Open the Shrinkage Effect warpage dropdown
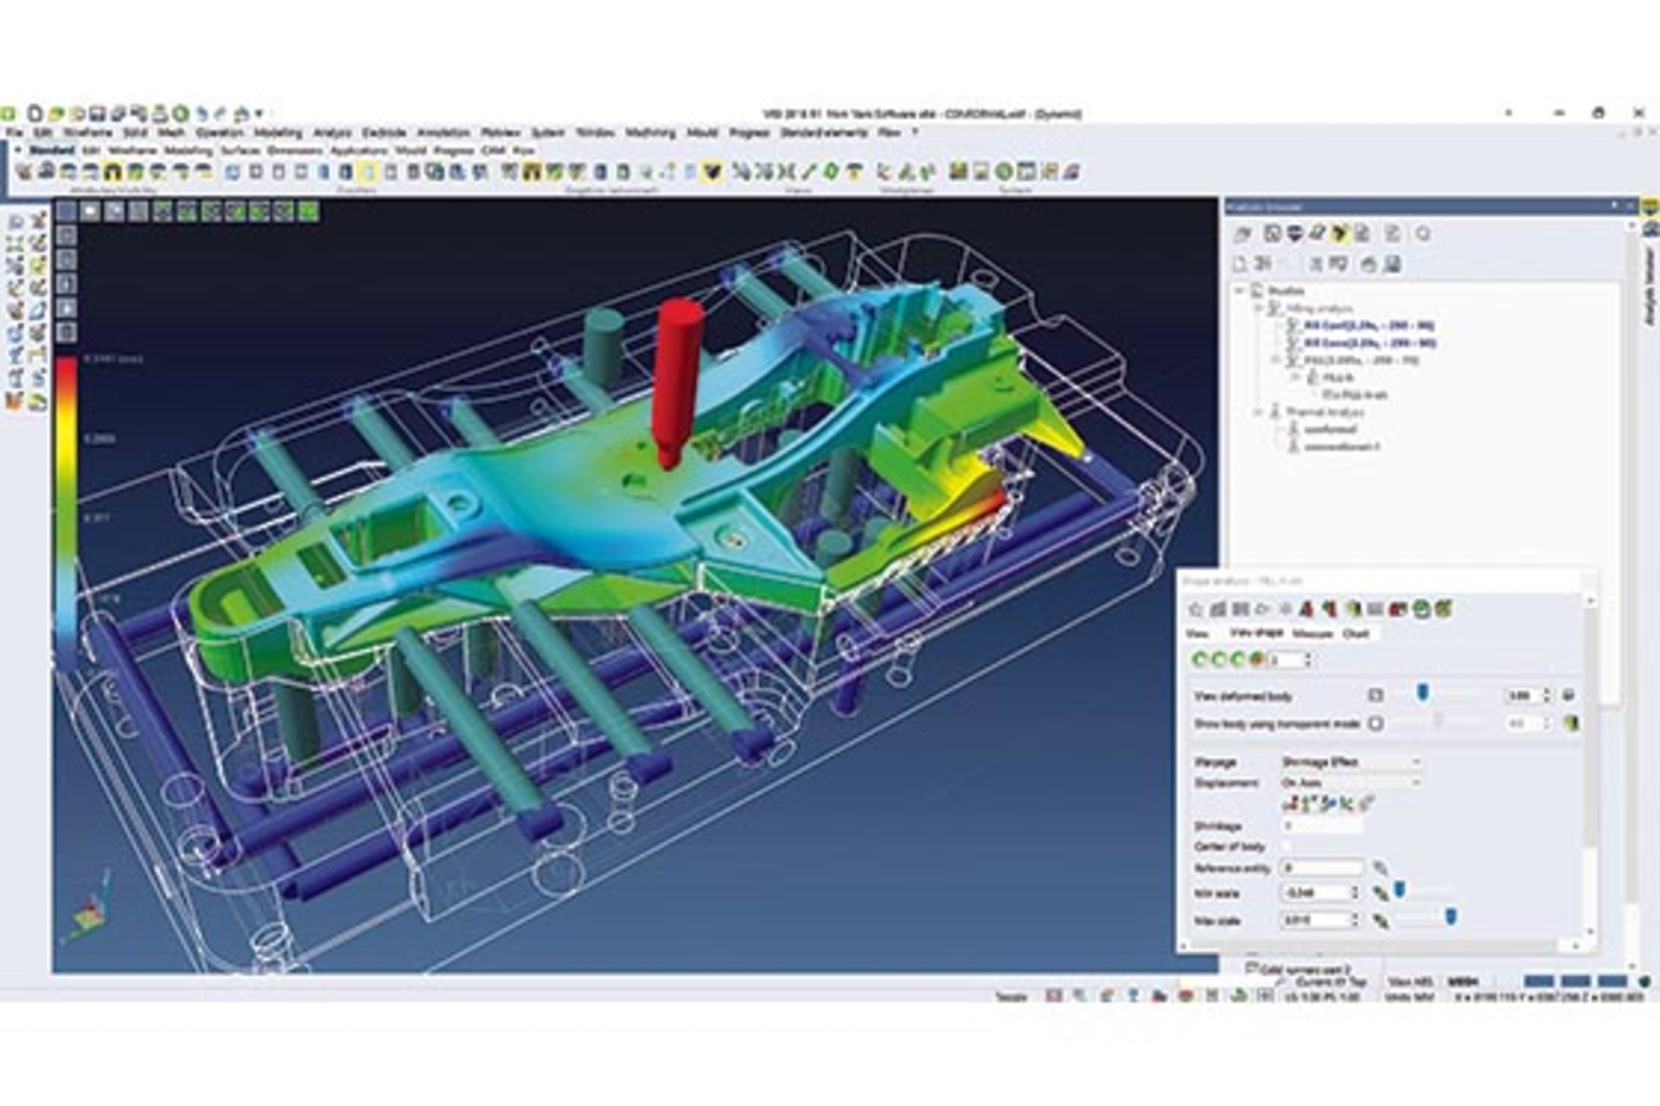Screen dimensions: 1660x1106 (x=1417, y=763)
